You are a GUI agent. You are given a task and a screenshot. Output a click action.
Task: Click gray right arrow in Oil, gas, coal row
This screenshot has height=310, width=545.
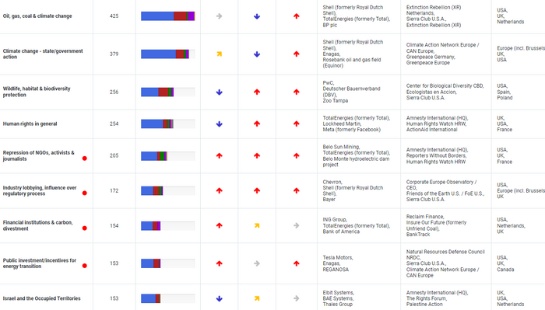tap(219, 16)
